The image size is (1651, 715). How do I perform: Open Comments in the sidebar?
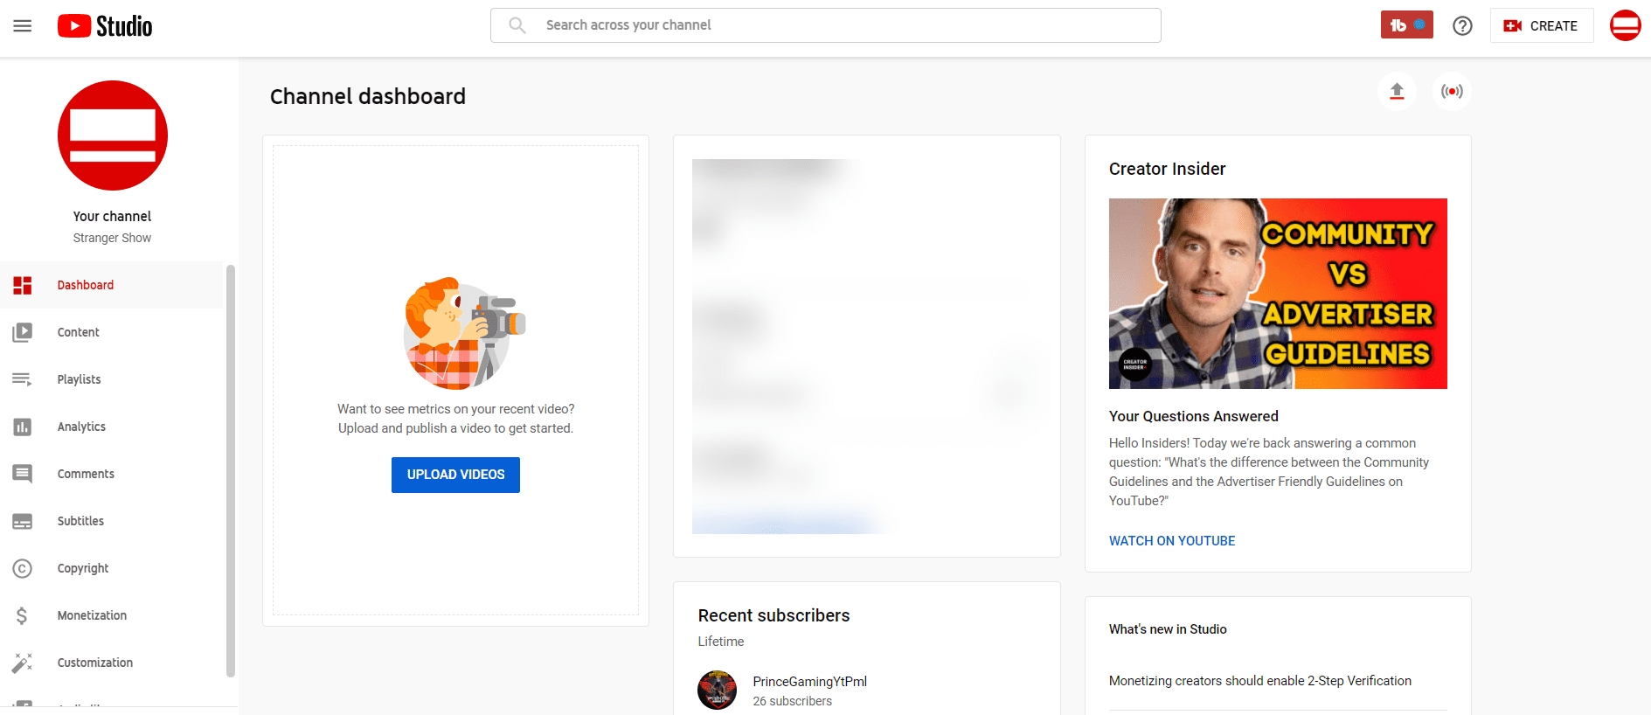pyautogui.click(x=86, y=474)
